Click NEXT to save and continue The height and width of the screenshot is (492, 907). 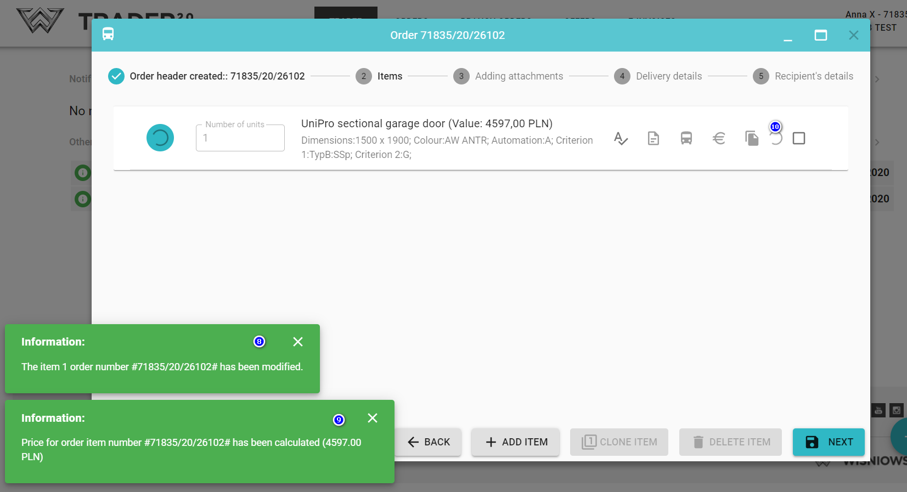[829, 442]
